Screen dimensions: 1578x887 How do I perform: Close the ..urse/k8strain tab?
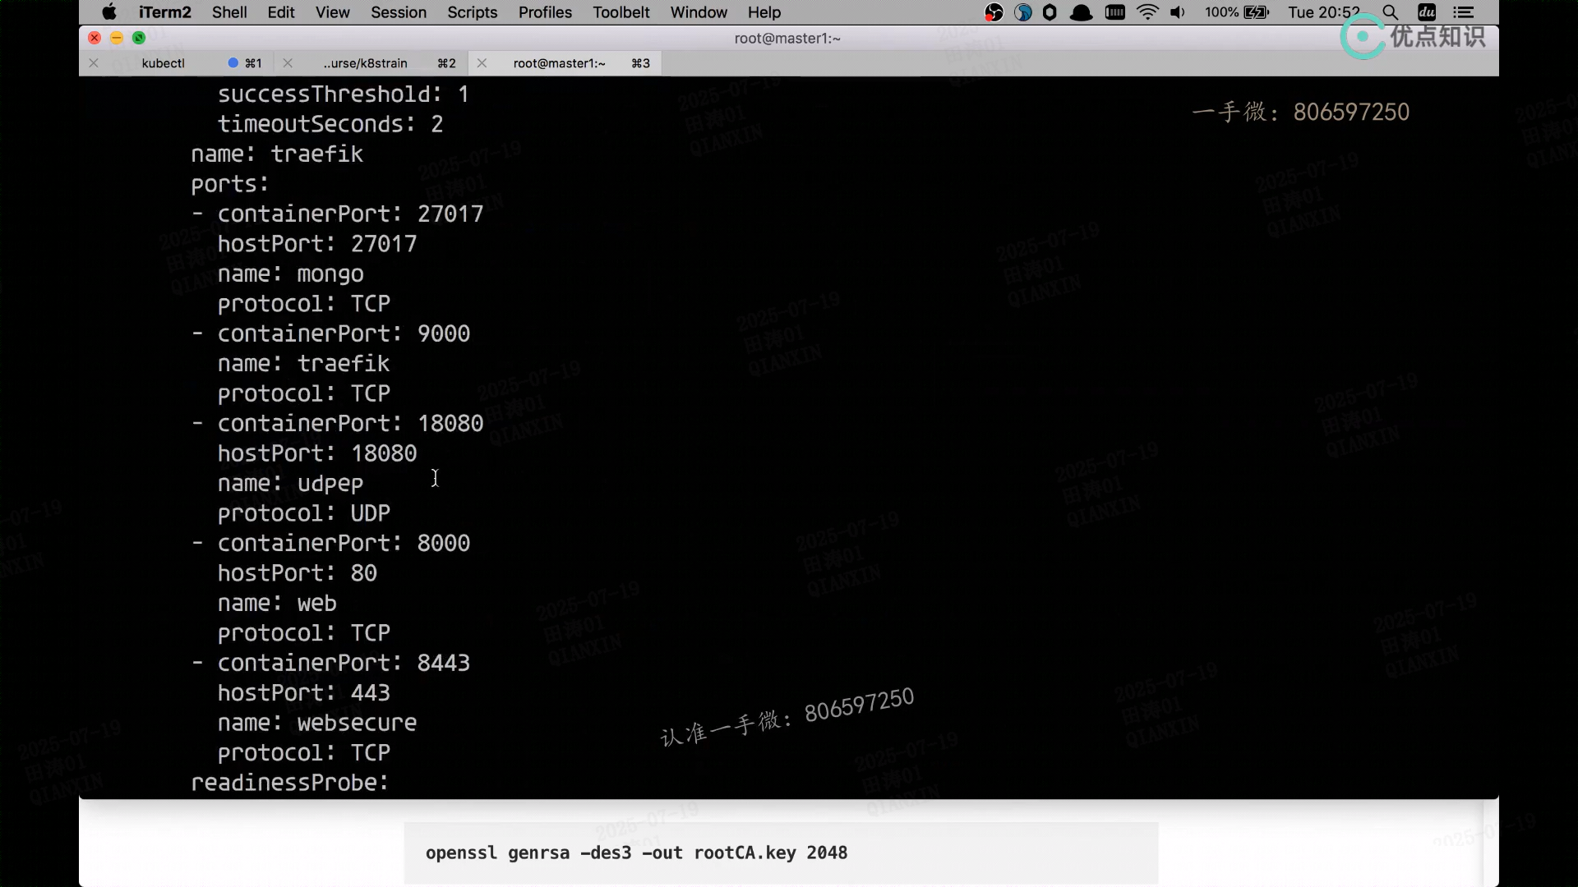(288, 63)
